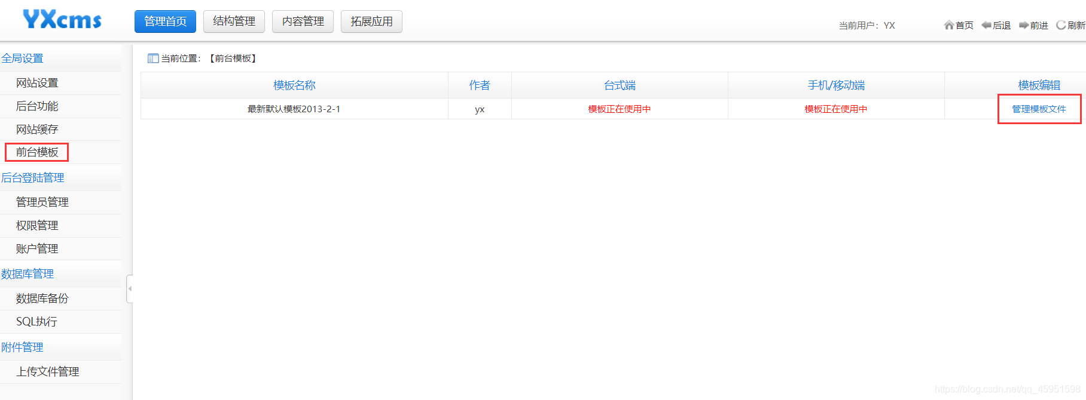Click 模板正在使用中 under 手机/移动端
Screen dimensions: 1086x400
click(836, 109)
